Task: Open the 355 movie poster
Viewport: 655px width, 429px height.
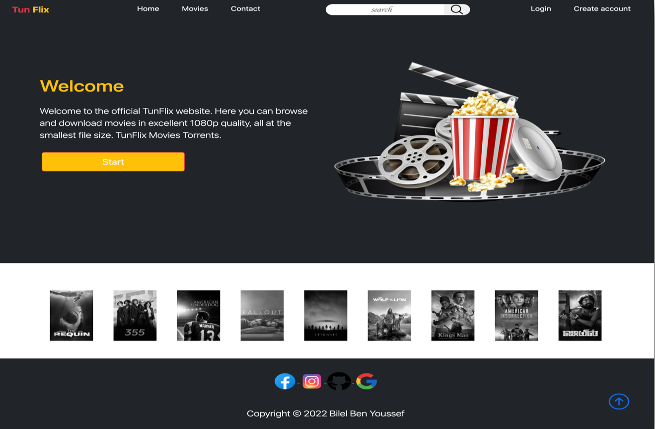Action: 135,316
